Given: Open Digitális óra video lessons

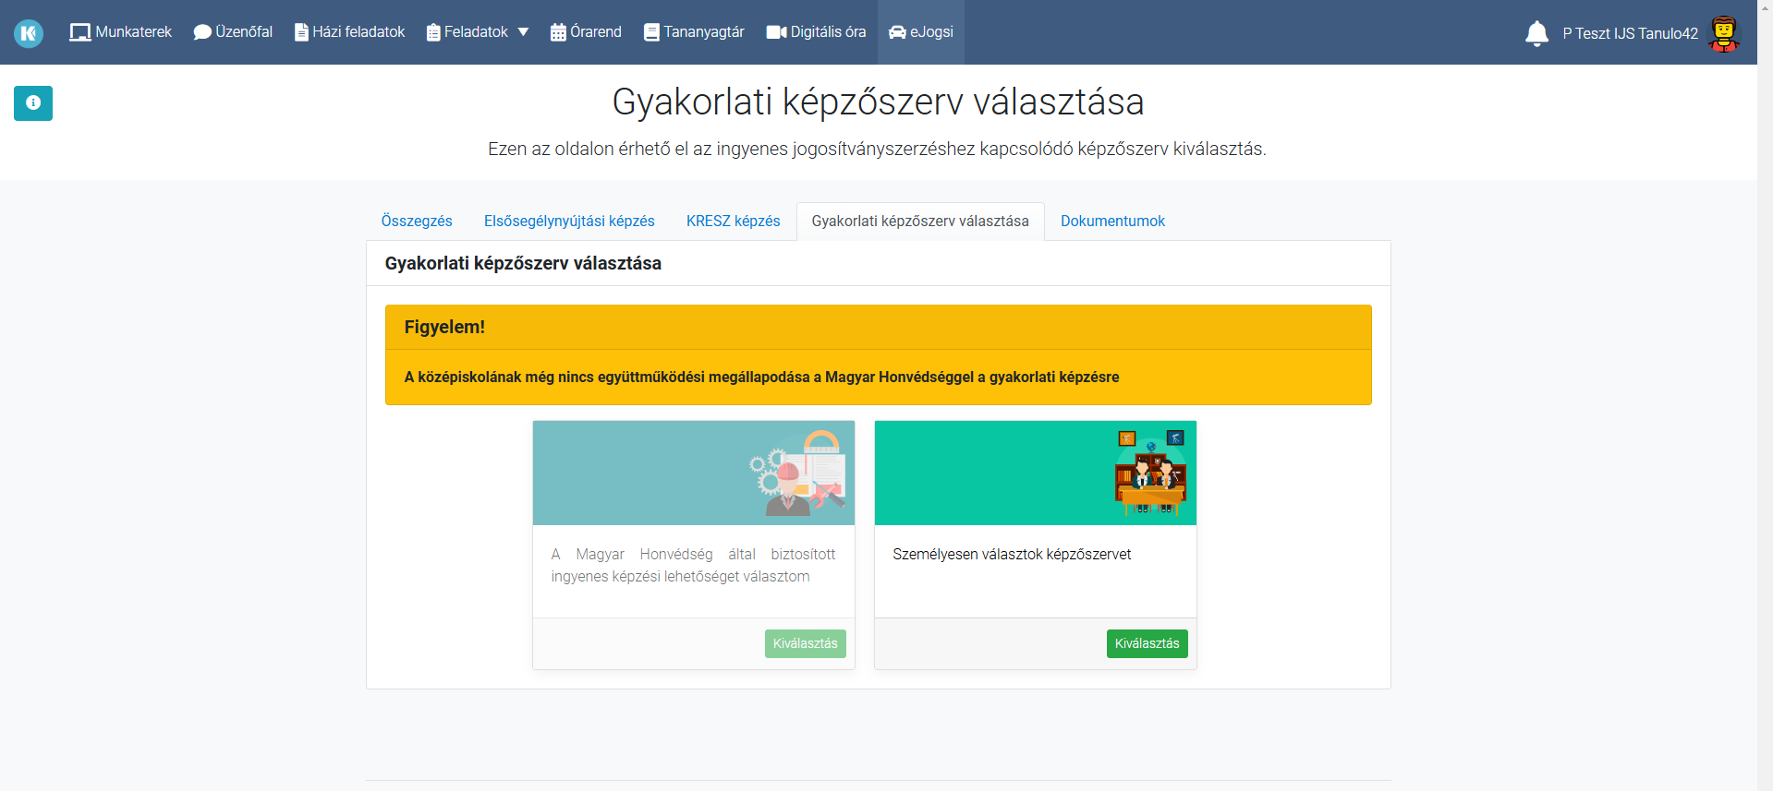Looking at the screenshot, I should 817,32.
